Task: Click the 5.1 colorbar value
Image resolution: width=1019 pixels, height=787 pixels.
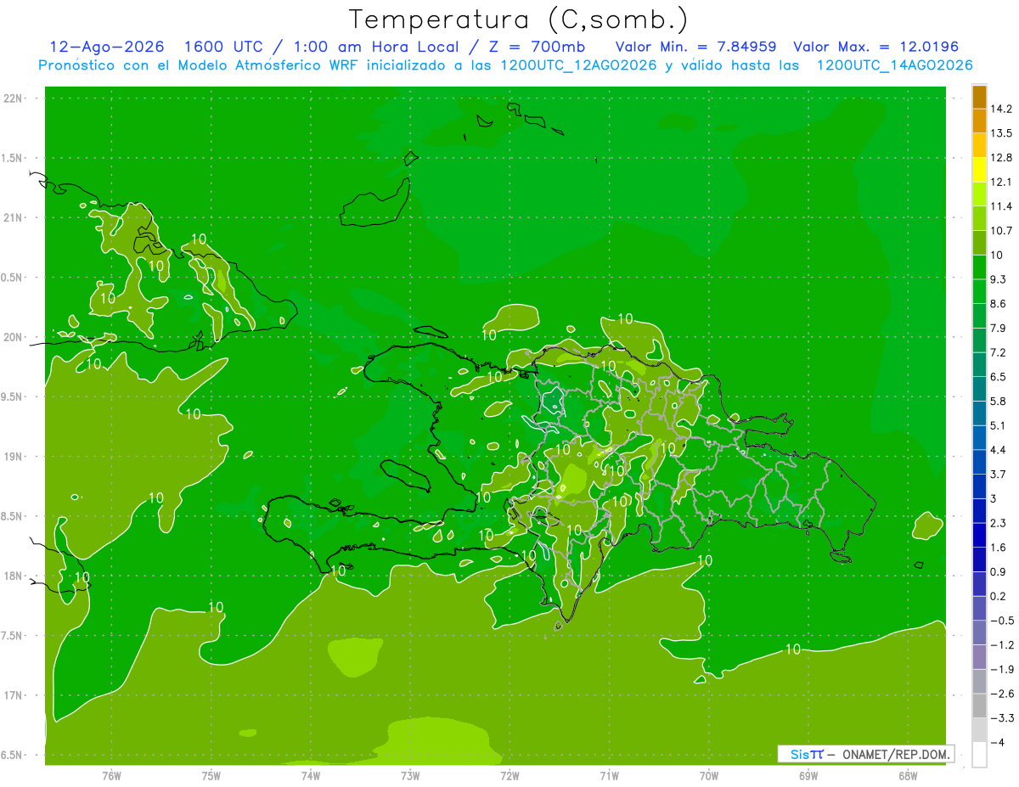Action: (x=999, y=425)
